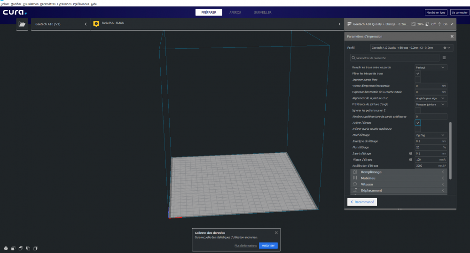Select the PRÉPARER tab
Screen dimensions: 470x253
tap(209, 12)
